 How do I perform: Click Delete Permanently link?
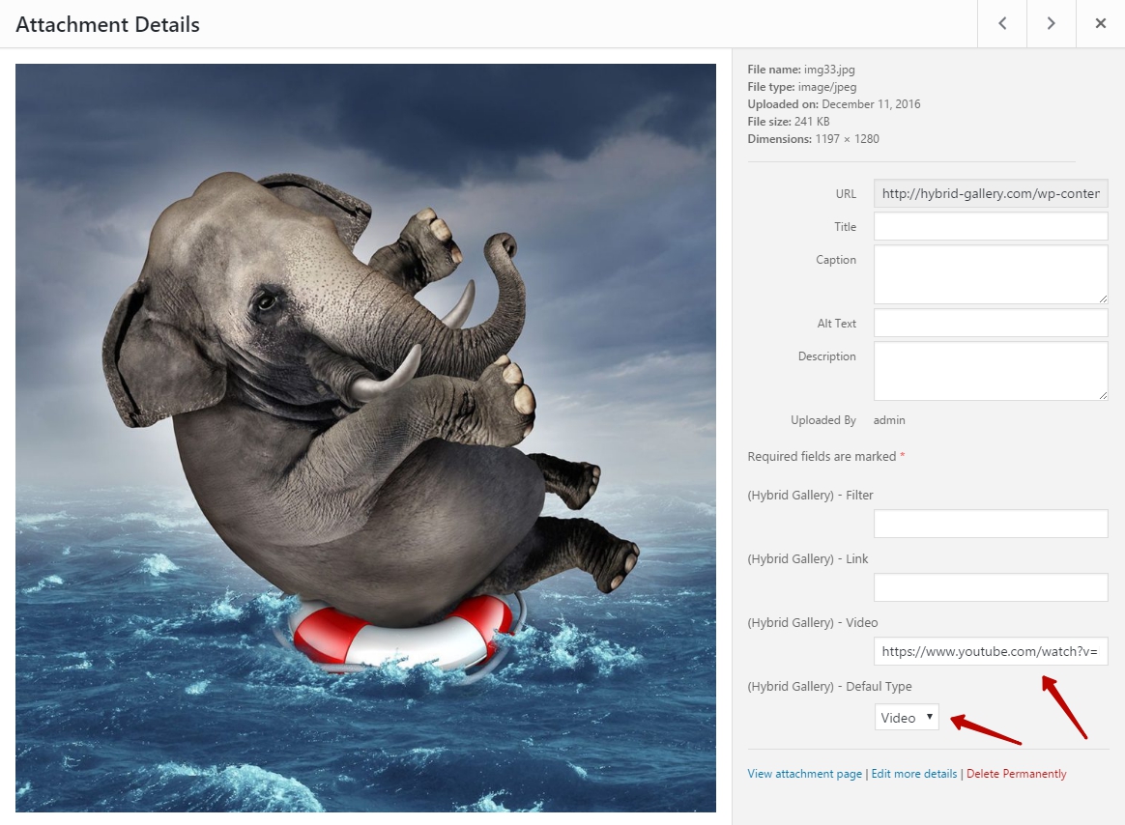coord(1016,774)
